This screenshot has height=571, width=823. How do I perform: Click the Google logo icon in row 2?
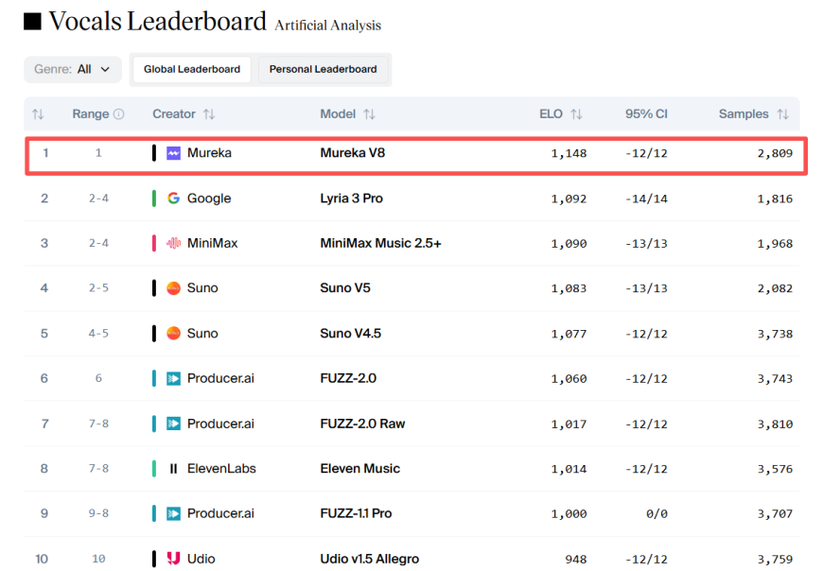coord(173,199)
